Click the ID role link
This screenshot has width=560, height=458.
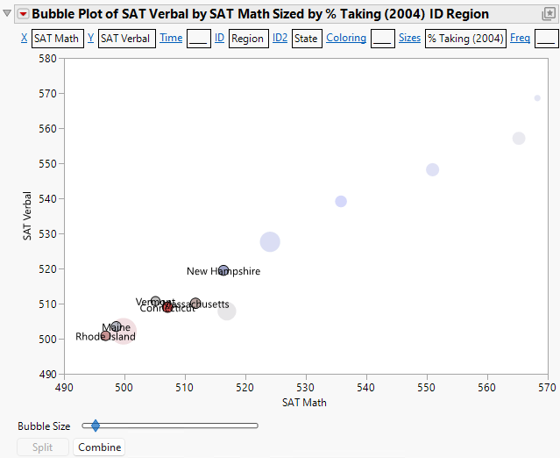coord(220,39)
